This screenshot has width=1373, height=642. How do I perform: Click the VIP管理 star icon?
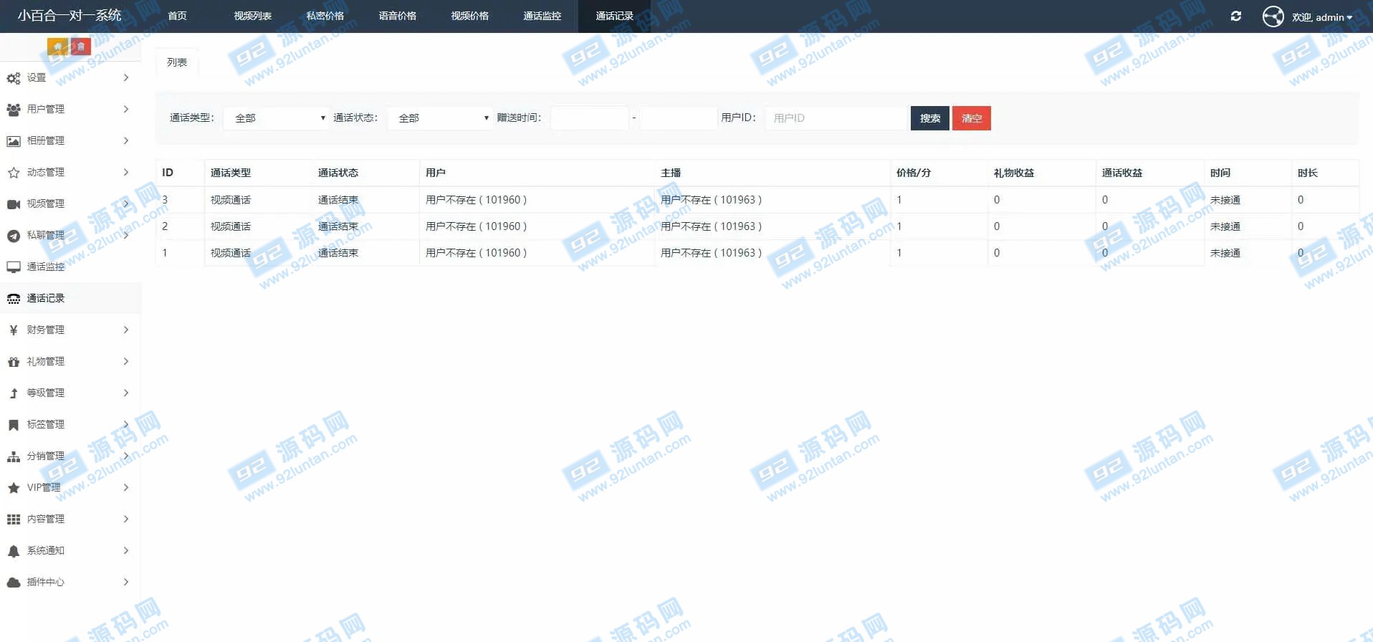click(13, 488)
